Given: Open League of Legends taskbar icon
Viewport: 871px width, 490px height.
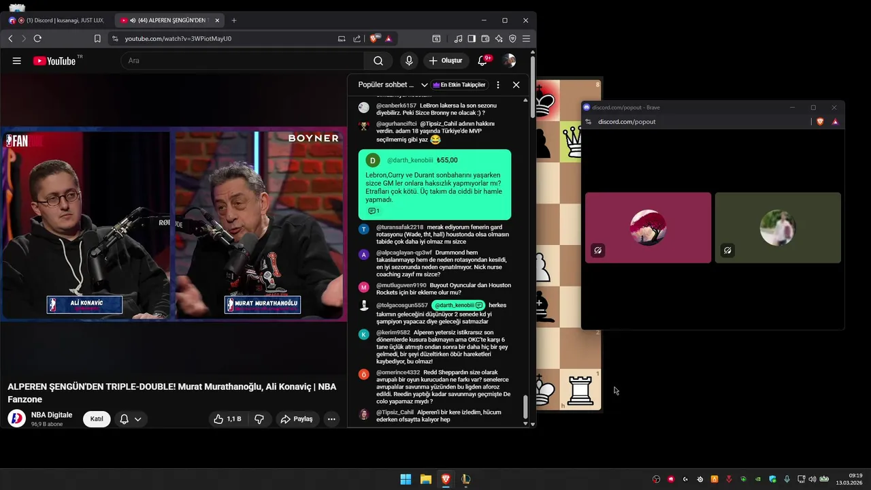Looking at the screenshot, I should (x=465, y=479).
